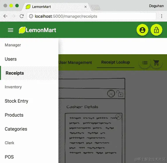
Task: Go back with the browser back arrow
Action: pos(5,16)
